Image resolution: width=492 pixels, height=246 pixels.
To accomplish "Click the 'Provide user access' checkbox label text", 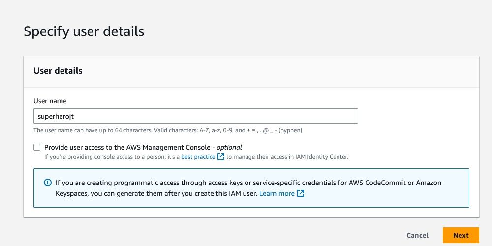I will [128, 147].
